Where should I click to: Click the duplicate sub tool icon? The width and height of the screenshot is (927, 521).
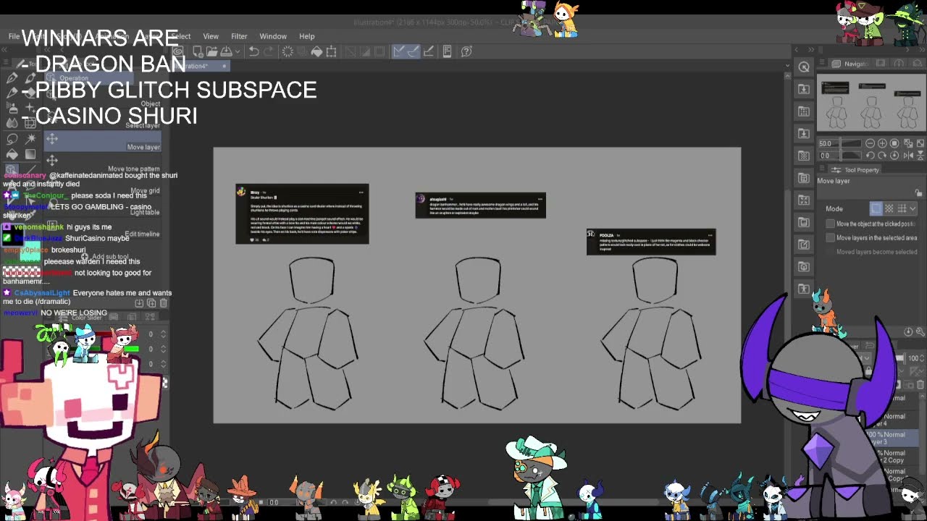point(151,303)
